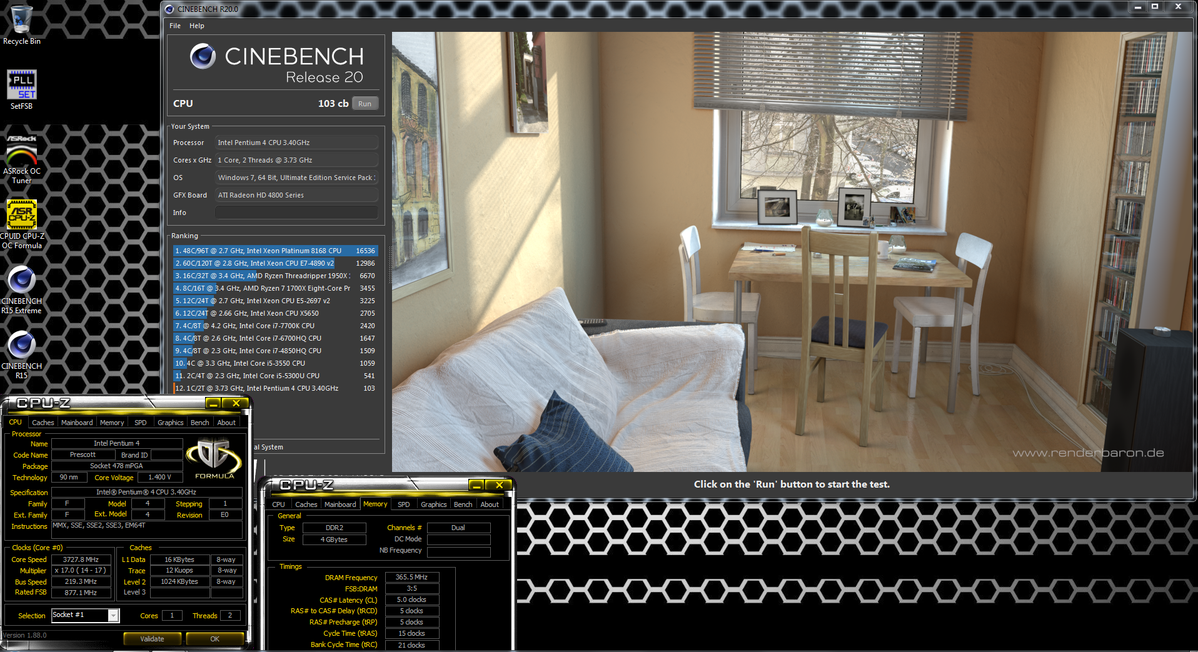Open the Recycle Bin desktop icon
Image resolution: width=1198 pixels, height=652 pixels.
(x=21, y=25)
